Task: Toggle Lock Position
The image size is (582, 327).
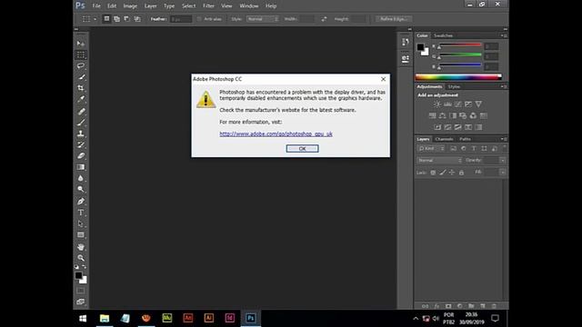Action: 452,173
